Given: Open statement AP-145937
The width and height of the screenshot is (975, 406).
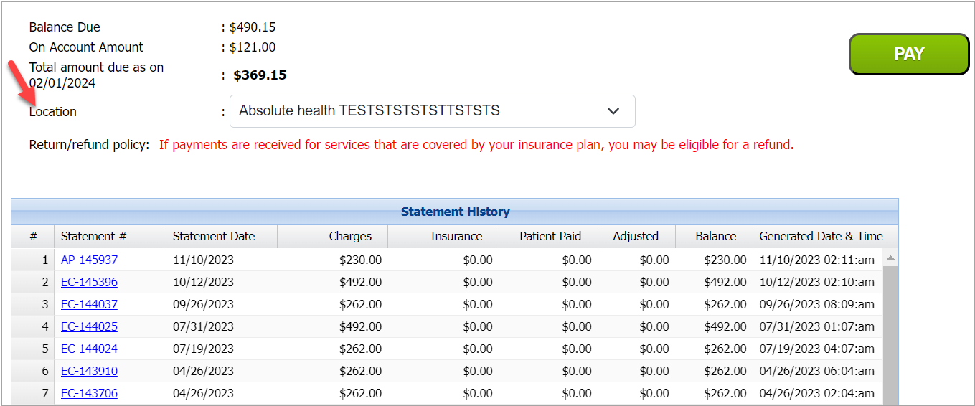Looking at the screenshot, I should click(89, 260).
